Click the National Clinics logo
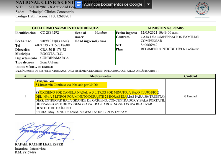The height and width of the screenshot is (162, 221). point(202,9)
